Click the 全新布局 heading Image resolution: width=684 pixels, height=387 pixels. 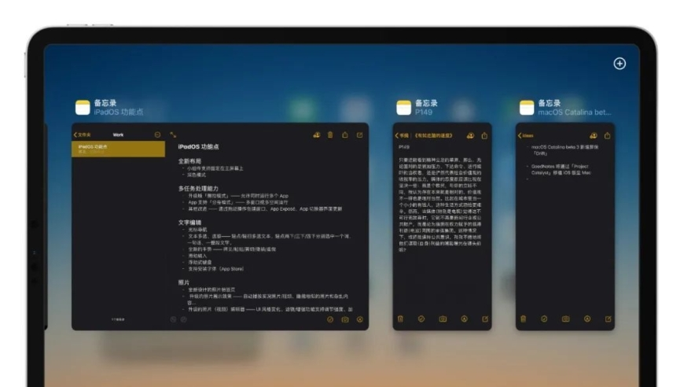point(189,161)
